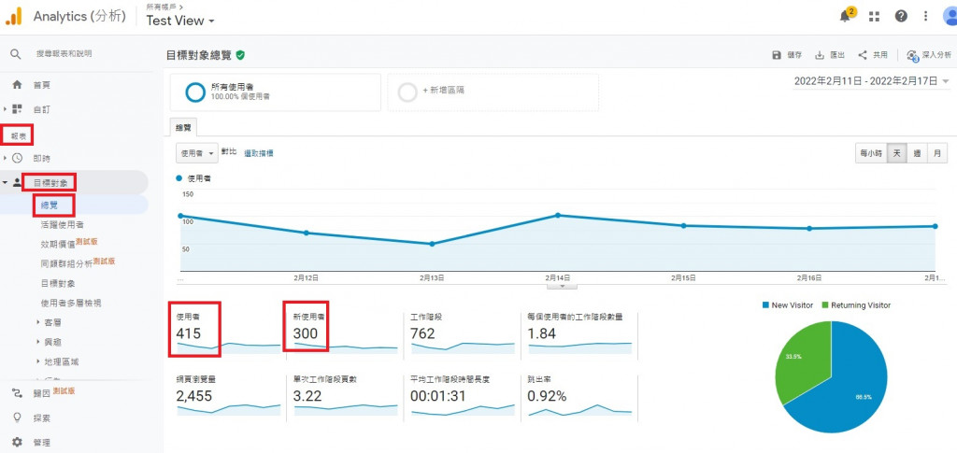Viewport: 957px width, 453px height.
Task: Click the 單次工作階段頁數 3.22 metric
Action: (x=346, y=395)
